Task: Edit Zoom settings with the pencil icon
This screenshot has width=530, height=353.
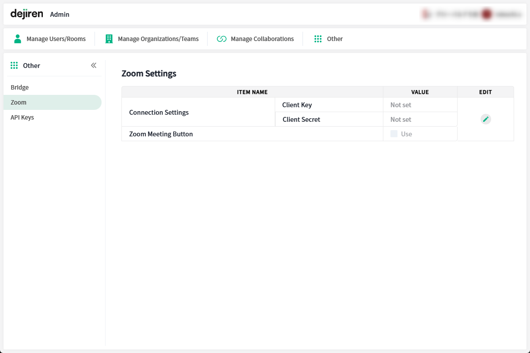Action: pyautogui.click(x=485, y=119)
